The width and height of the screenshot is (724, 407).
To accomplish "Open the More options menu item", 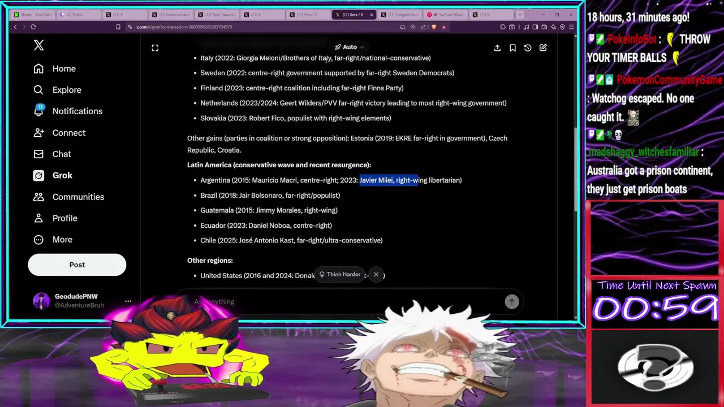I will coord(53,240).
